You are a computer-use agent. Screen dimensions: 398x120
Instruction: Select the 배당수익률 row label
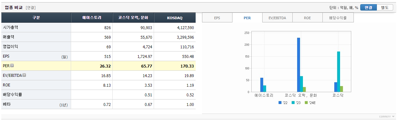12,95
